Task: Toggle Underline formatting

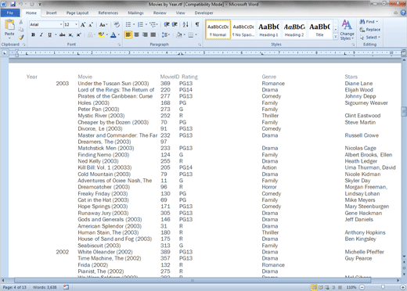Action: 49,34
